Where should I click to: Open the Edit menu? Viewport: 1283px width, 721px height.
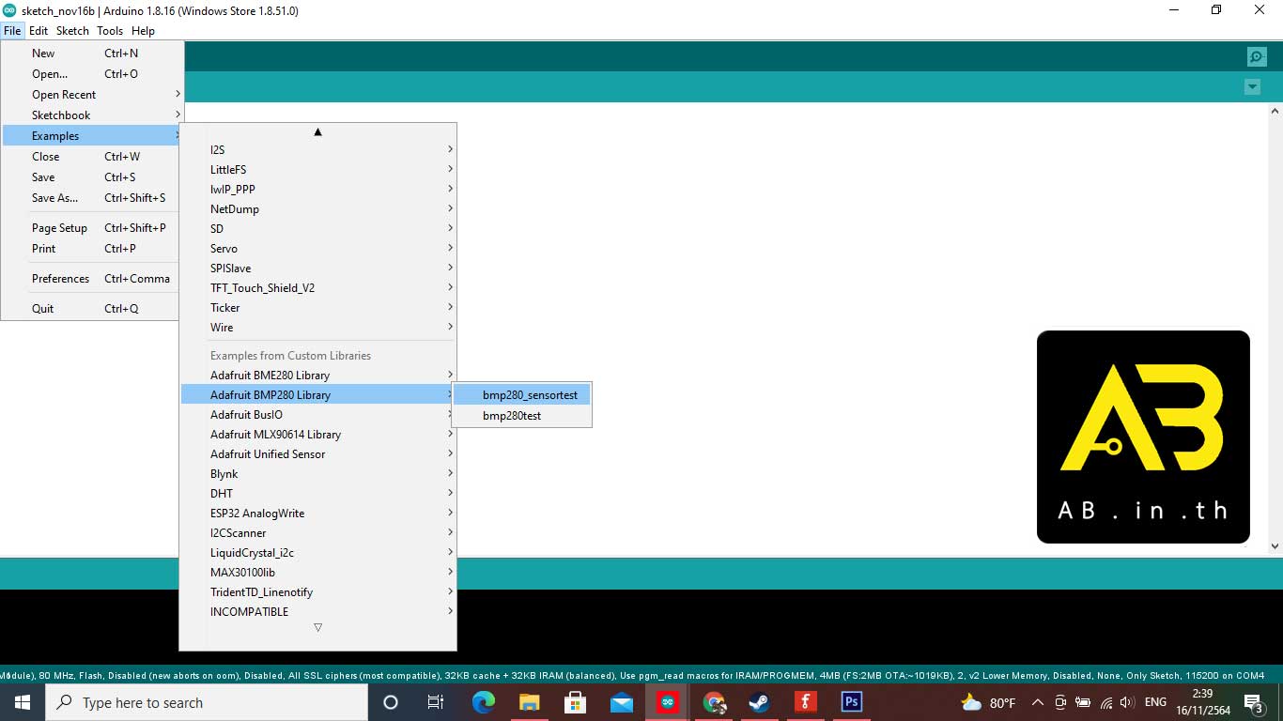click(x=39, y=31)
